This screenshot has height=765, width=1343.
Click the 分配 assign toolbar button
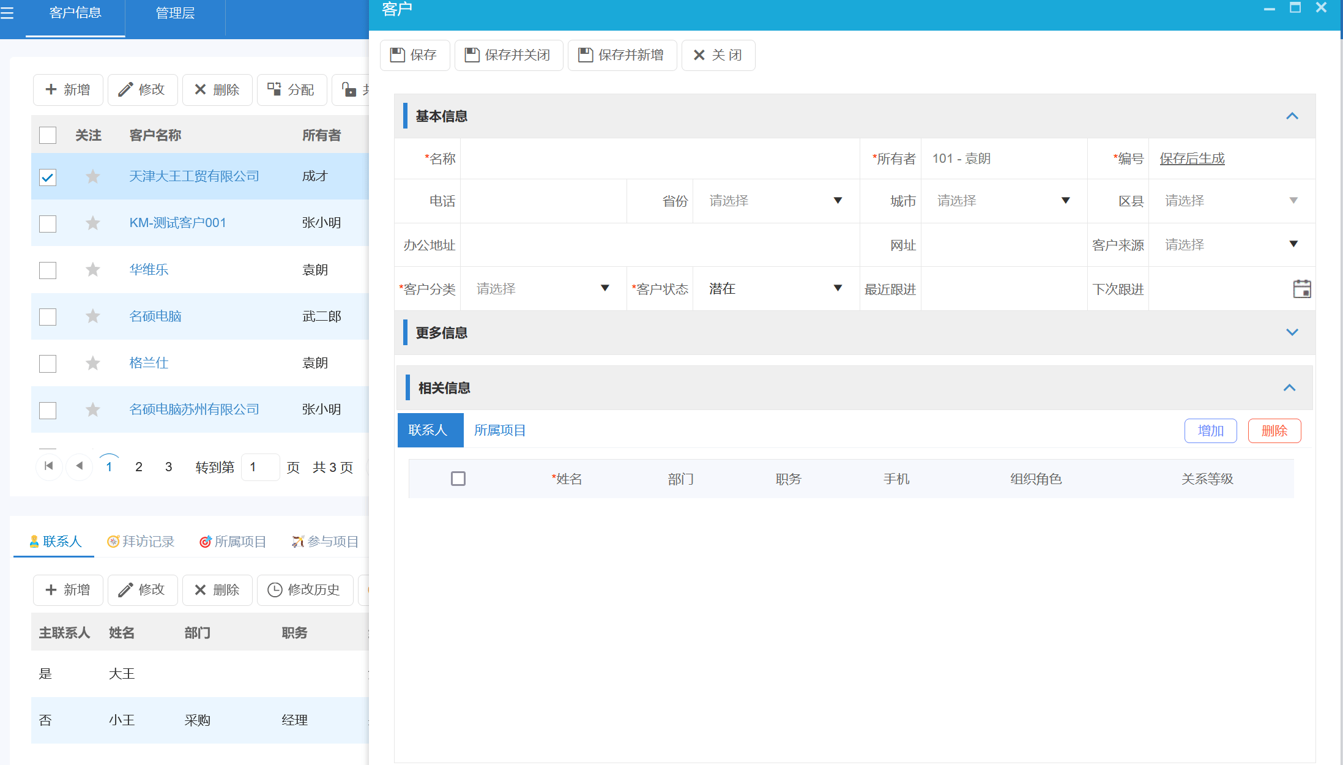(x=291, y=90)
